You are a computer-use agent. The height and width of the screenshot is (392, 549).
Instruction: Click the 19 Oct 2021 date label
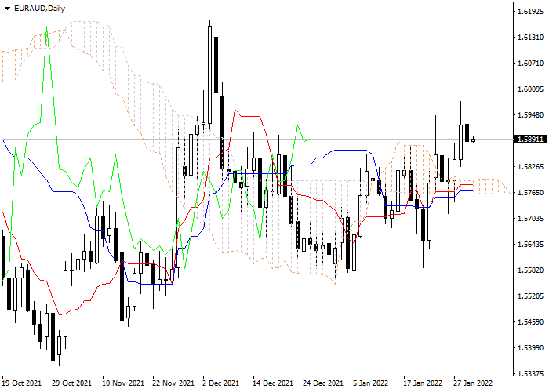pyautogui.click(x=22, y=383)
